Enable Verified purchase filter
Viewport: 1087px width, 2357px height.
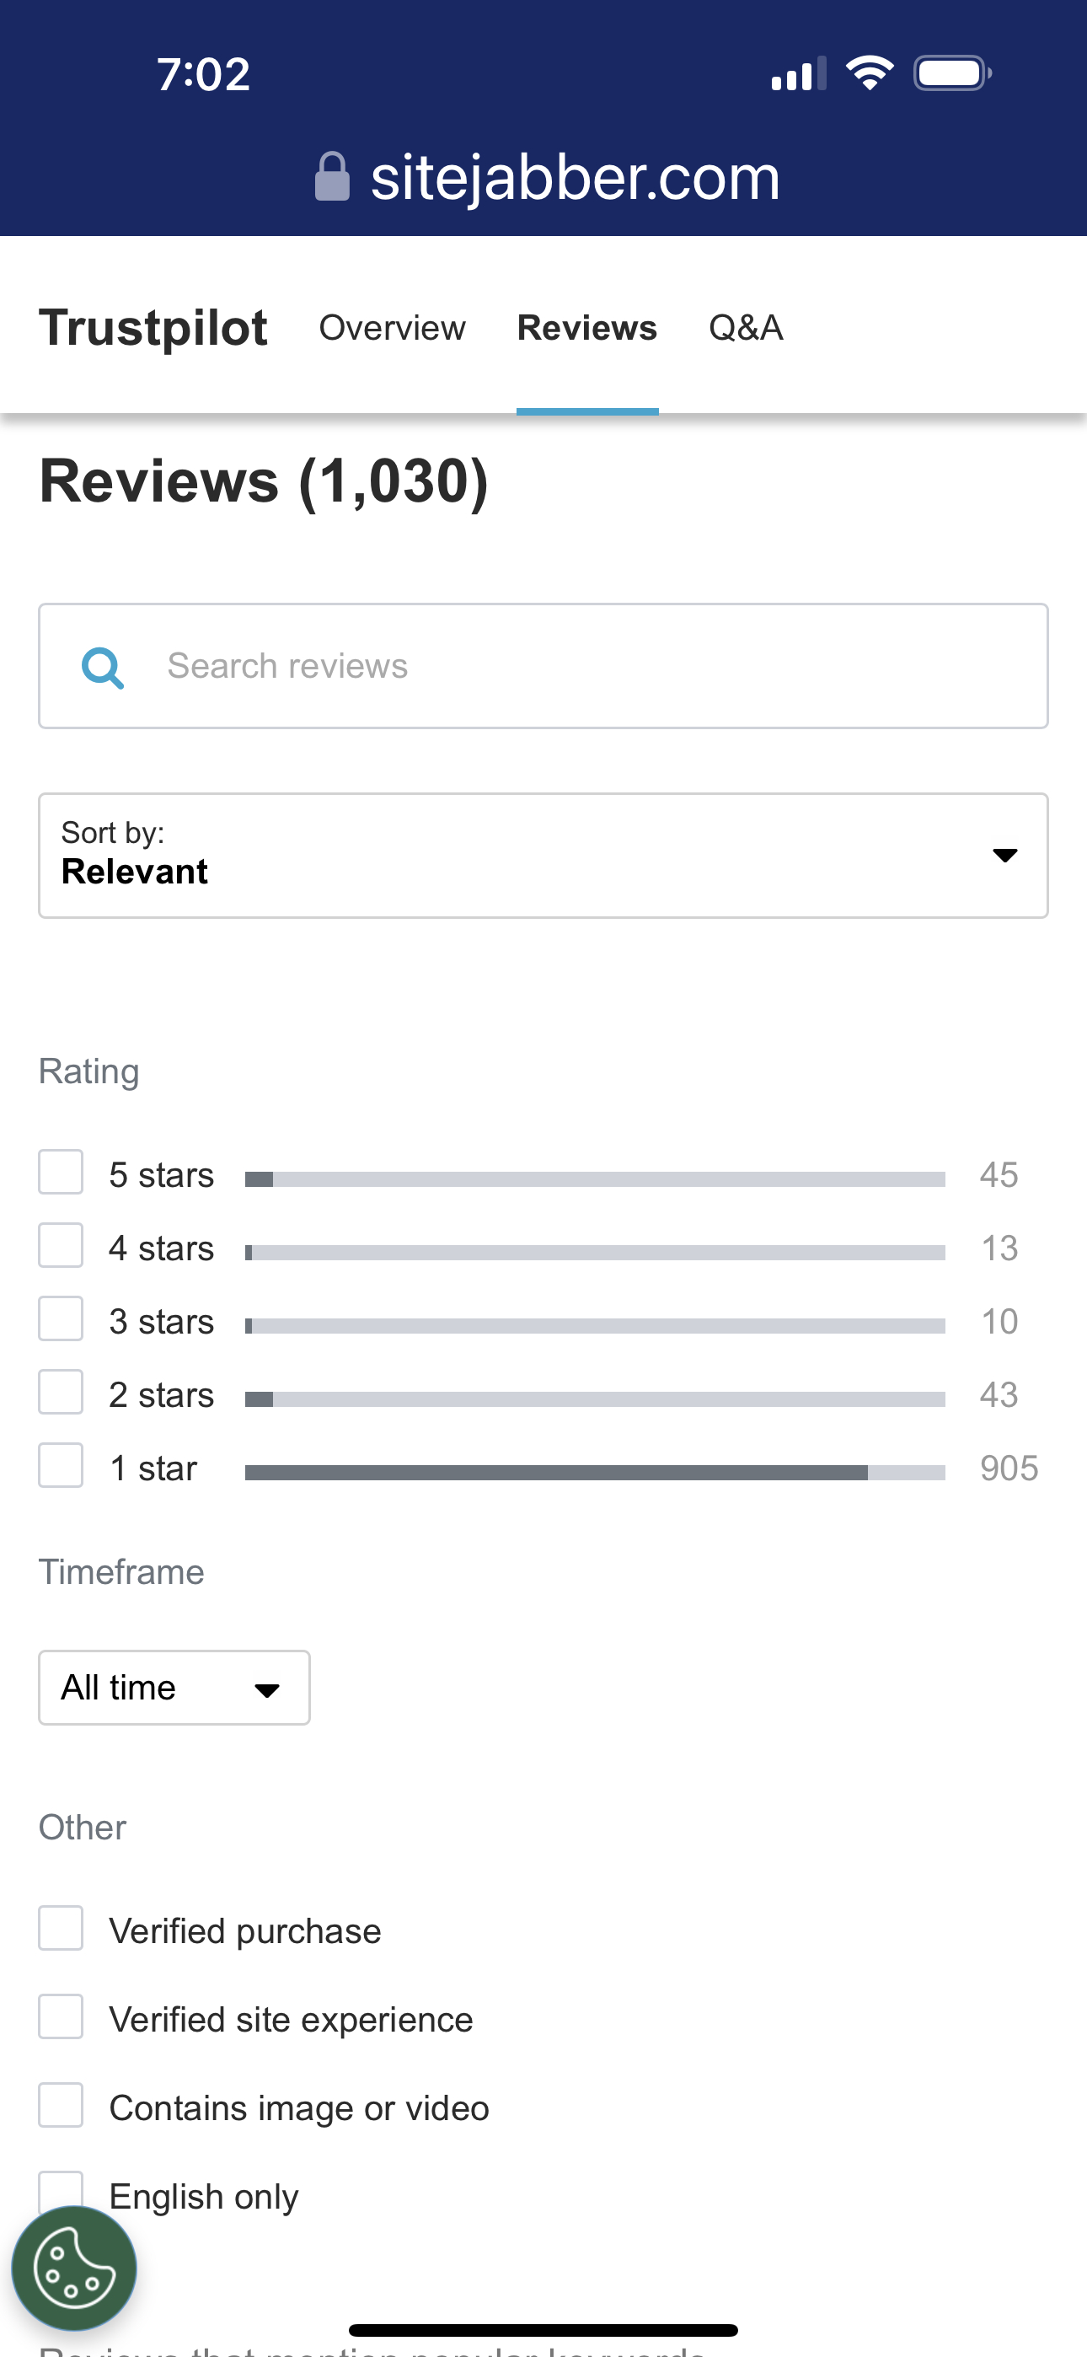[x=61, y=1928]
